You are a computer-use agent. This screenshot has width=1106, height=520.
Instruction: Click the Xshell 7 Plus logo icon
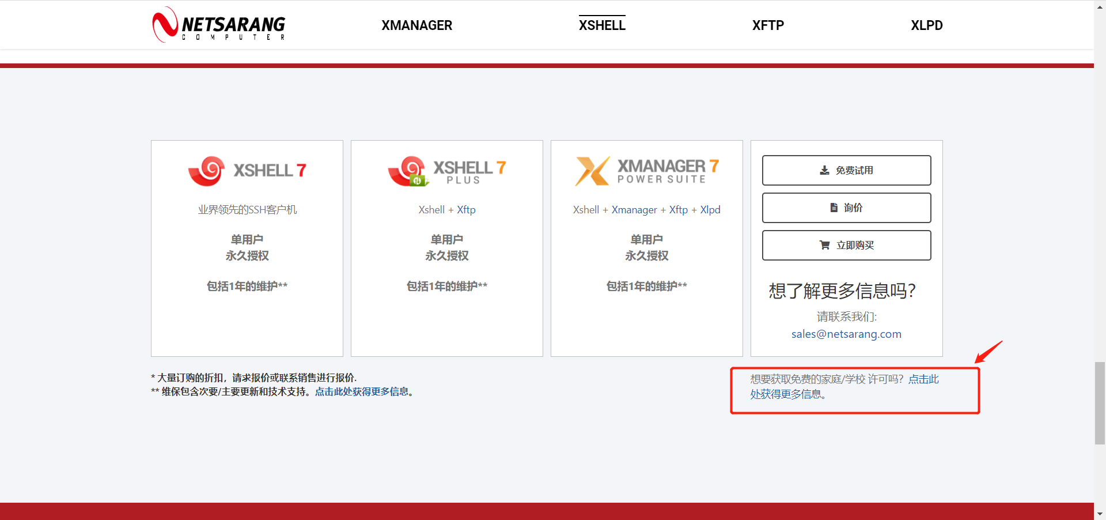point(408,171)
